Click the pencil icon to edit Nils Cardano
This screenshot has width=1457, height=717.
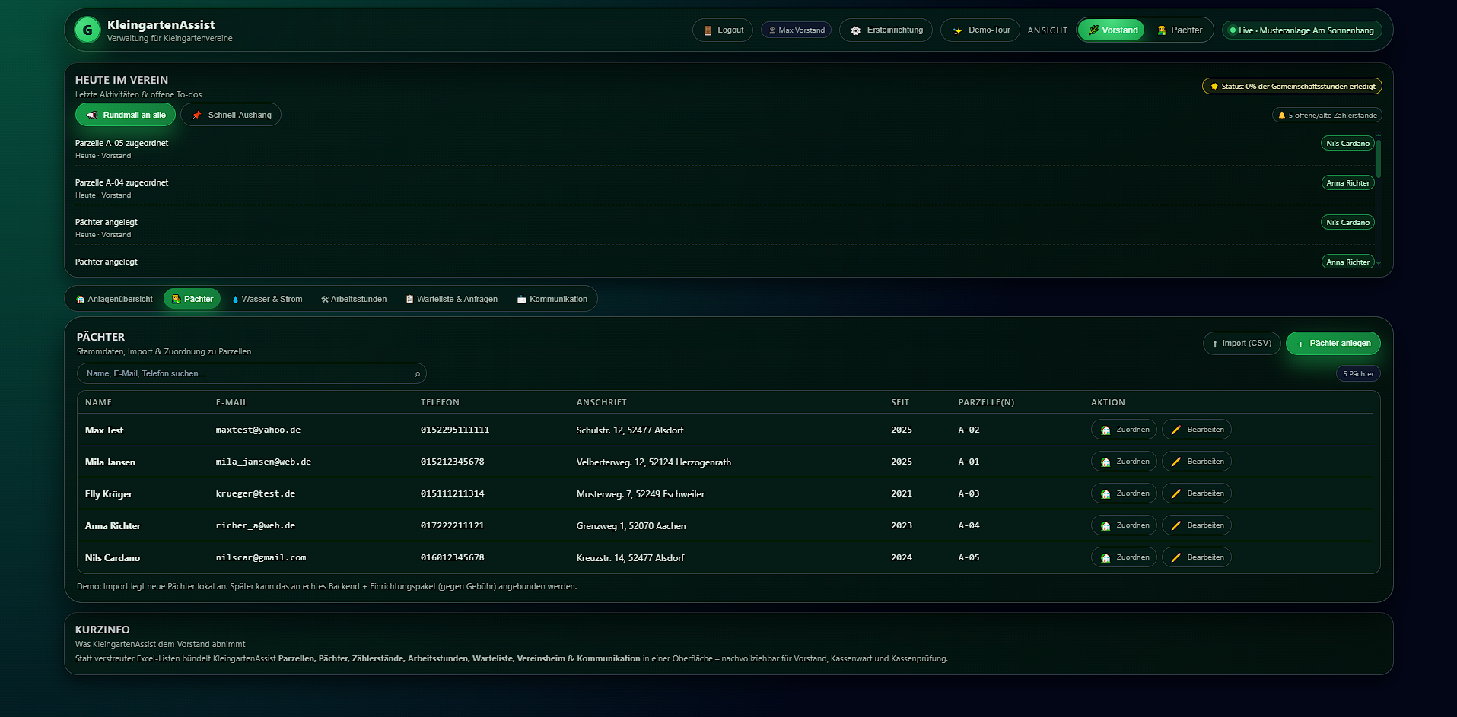[x=1175, y=557]
